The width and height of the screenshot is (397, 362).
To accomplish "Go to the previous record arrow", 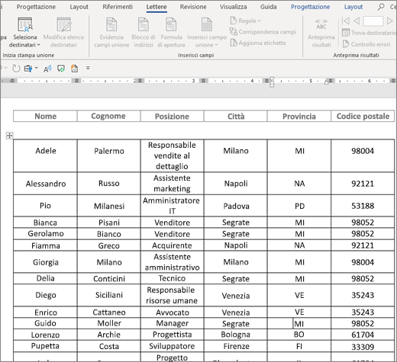I will tap(357, 21).
